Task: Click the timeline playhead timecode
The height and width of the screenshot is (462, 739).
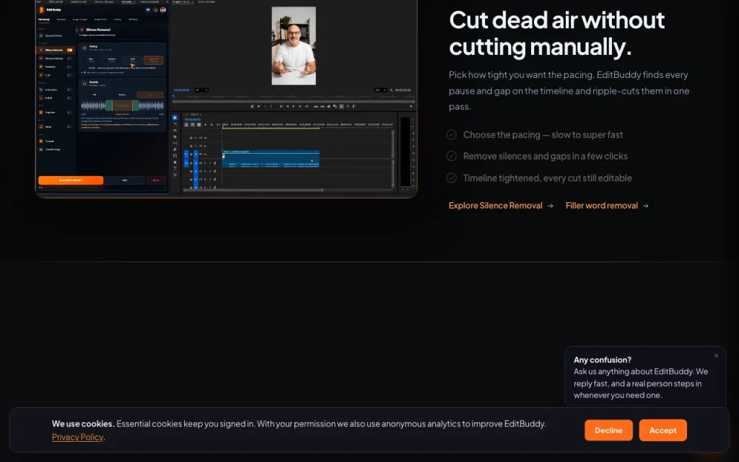Action: click(193, 119)
